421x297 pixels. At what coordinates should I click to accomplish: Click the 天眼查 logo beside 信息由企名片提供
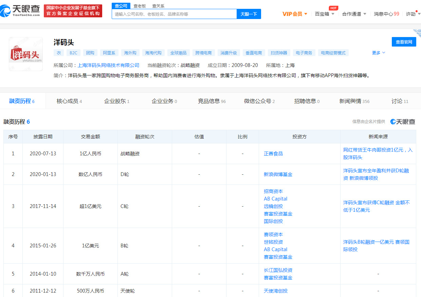point(403,122)
